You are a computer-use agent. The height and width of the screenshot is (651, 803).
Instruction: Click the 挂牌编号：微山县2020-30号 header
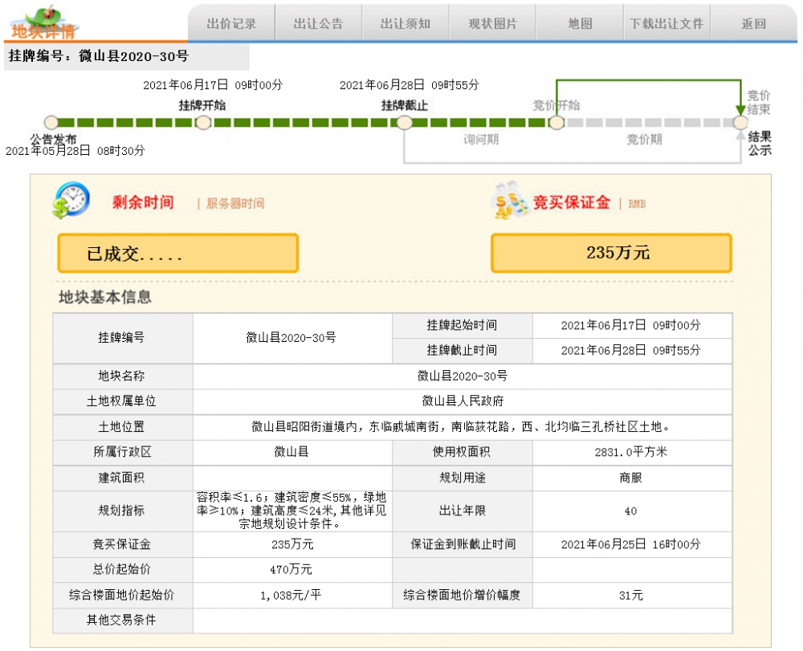tap(99, 55)
